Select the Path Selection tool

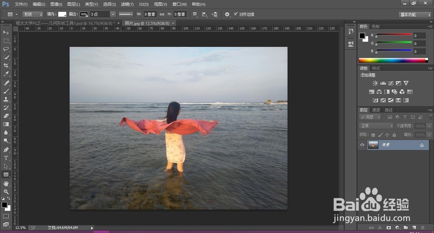pyautogui.click(x=6, y=166)
